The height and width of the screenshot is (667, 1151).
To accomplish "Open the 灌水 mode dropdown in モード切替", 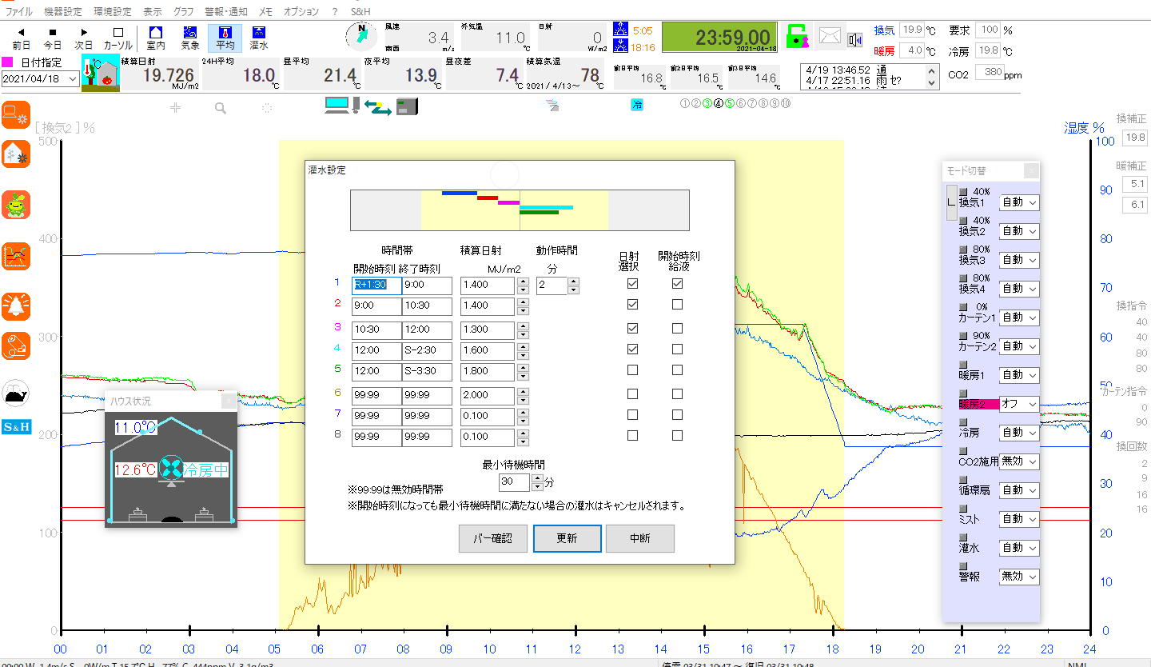I will [x=1019, y=548].
